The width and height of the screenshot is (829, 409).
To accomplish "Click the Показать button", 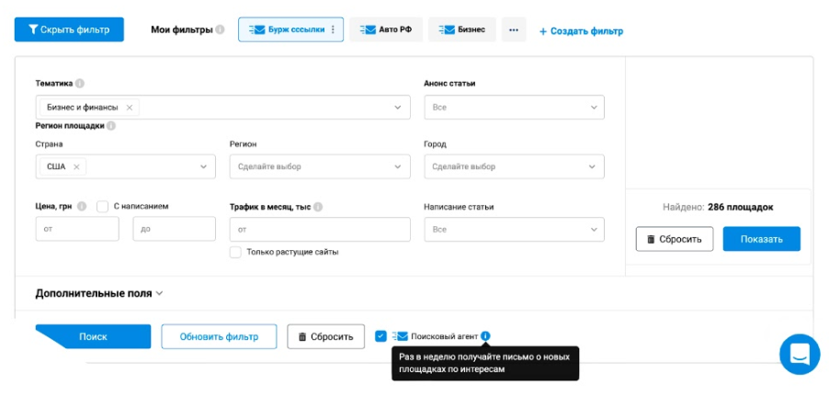I will pos(761,239).
